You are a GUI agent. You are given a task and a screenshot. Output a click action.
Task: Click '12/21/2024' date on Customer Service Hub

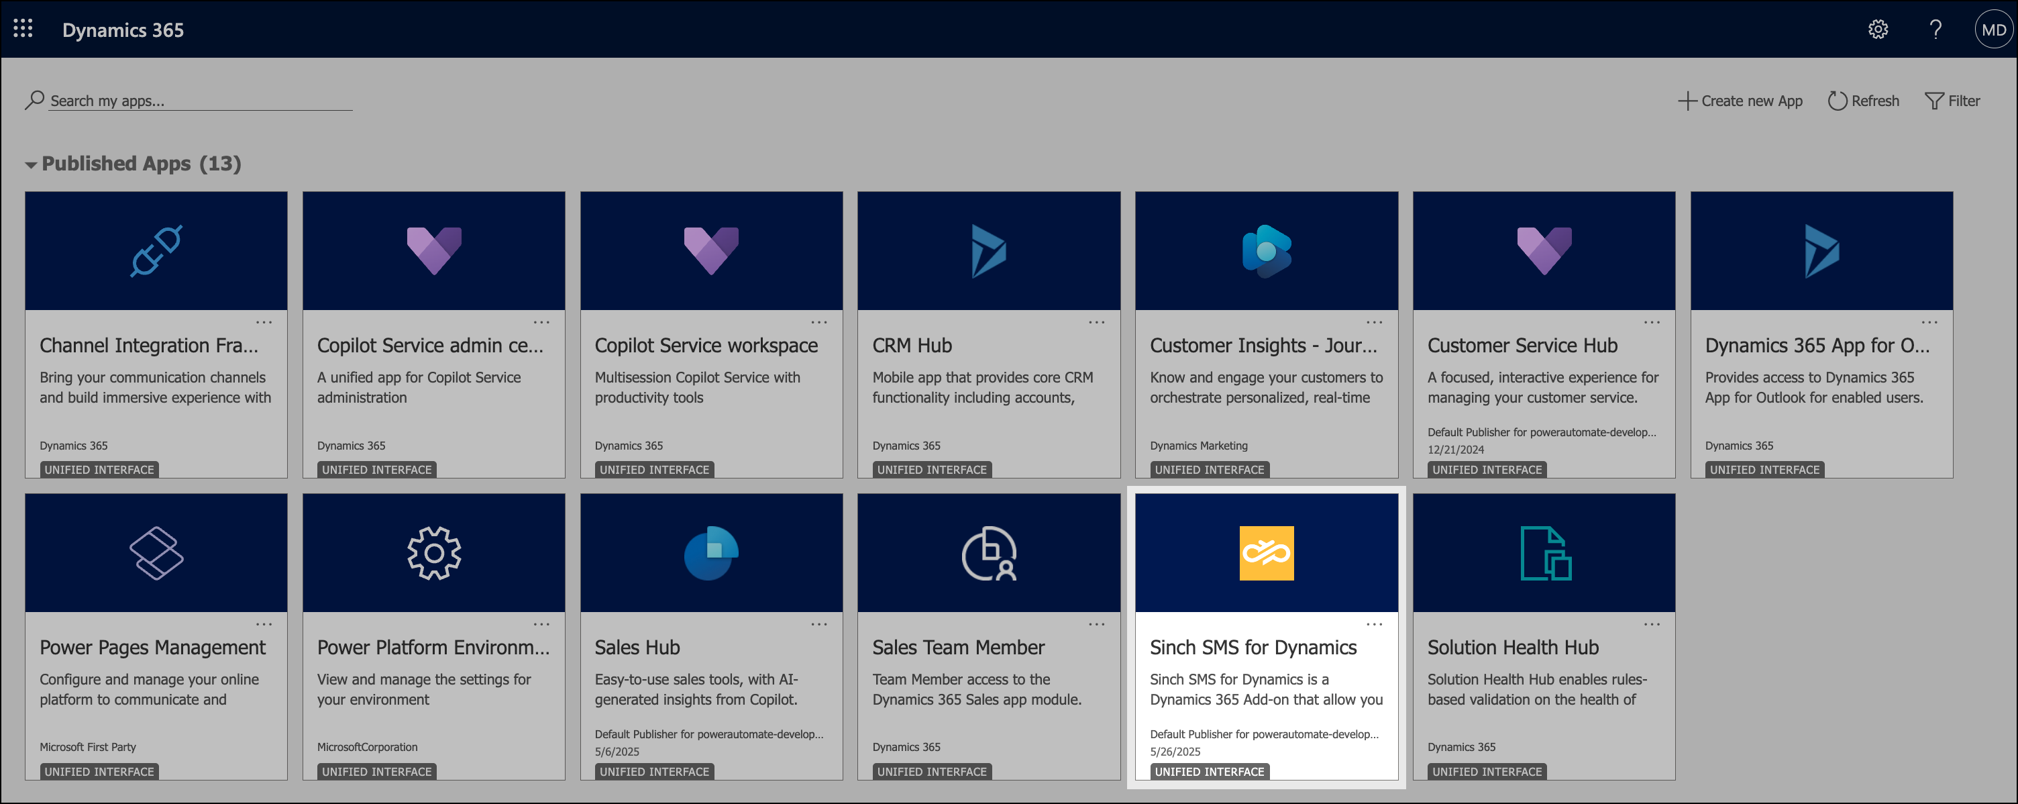pos(1456,450)
